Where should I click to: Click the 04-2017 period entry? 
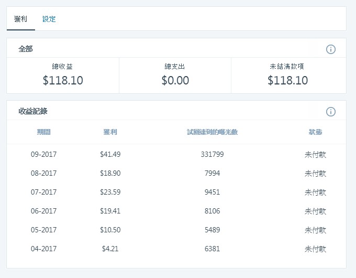tap(44, 249)
